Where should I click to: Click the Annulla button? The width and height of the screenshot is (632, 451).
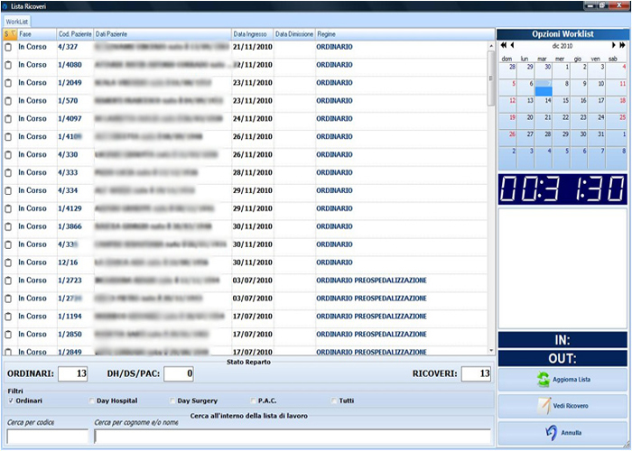pos(563,433)
